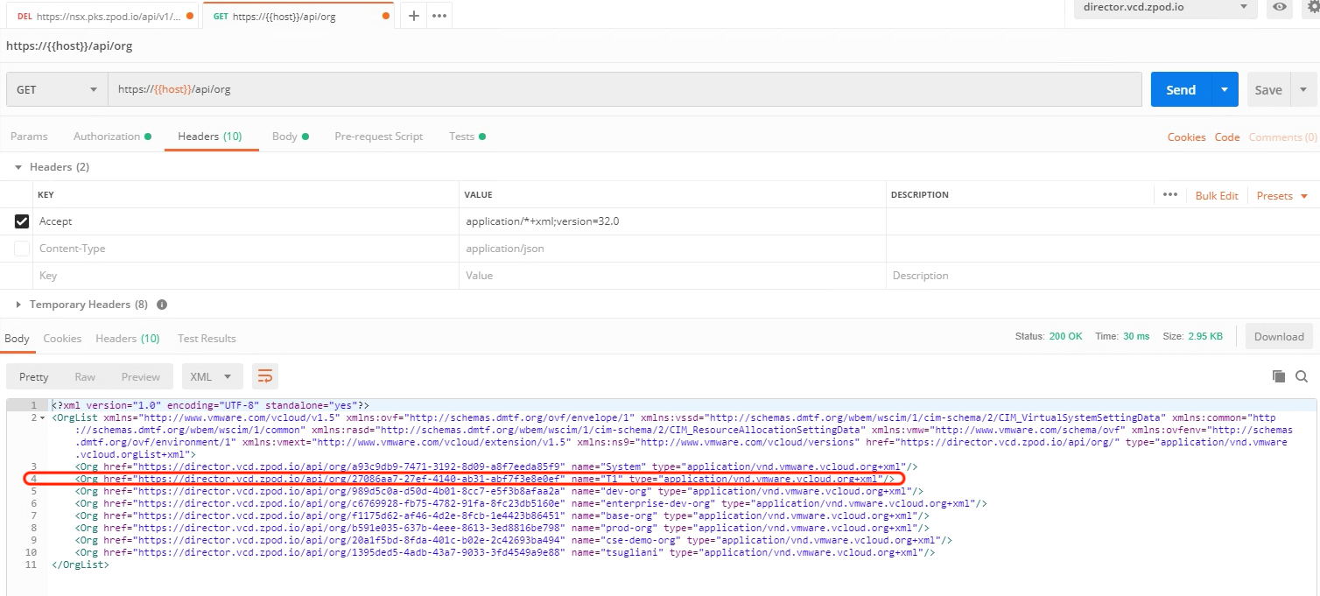Open the XML format dropdown
1320x596 pixels.
212,376
